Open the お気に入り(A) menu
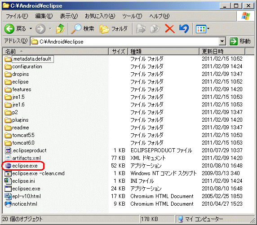257x225 pixels. [x=100, y=16]
